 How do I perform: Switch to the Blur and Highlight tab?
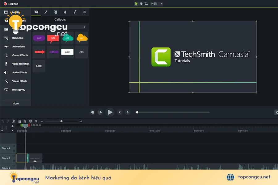click(x=65, y=12)
